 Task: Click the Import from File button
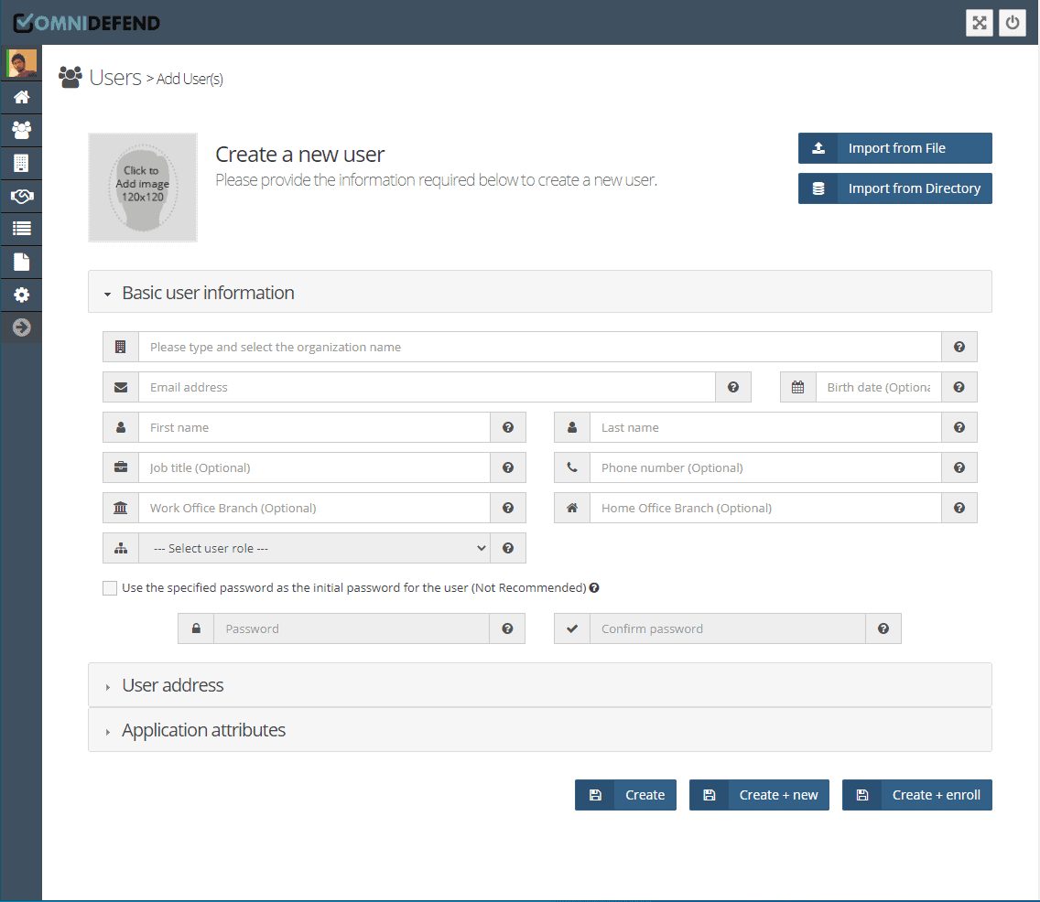894,148
